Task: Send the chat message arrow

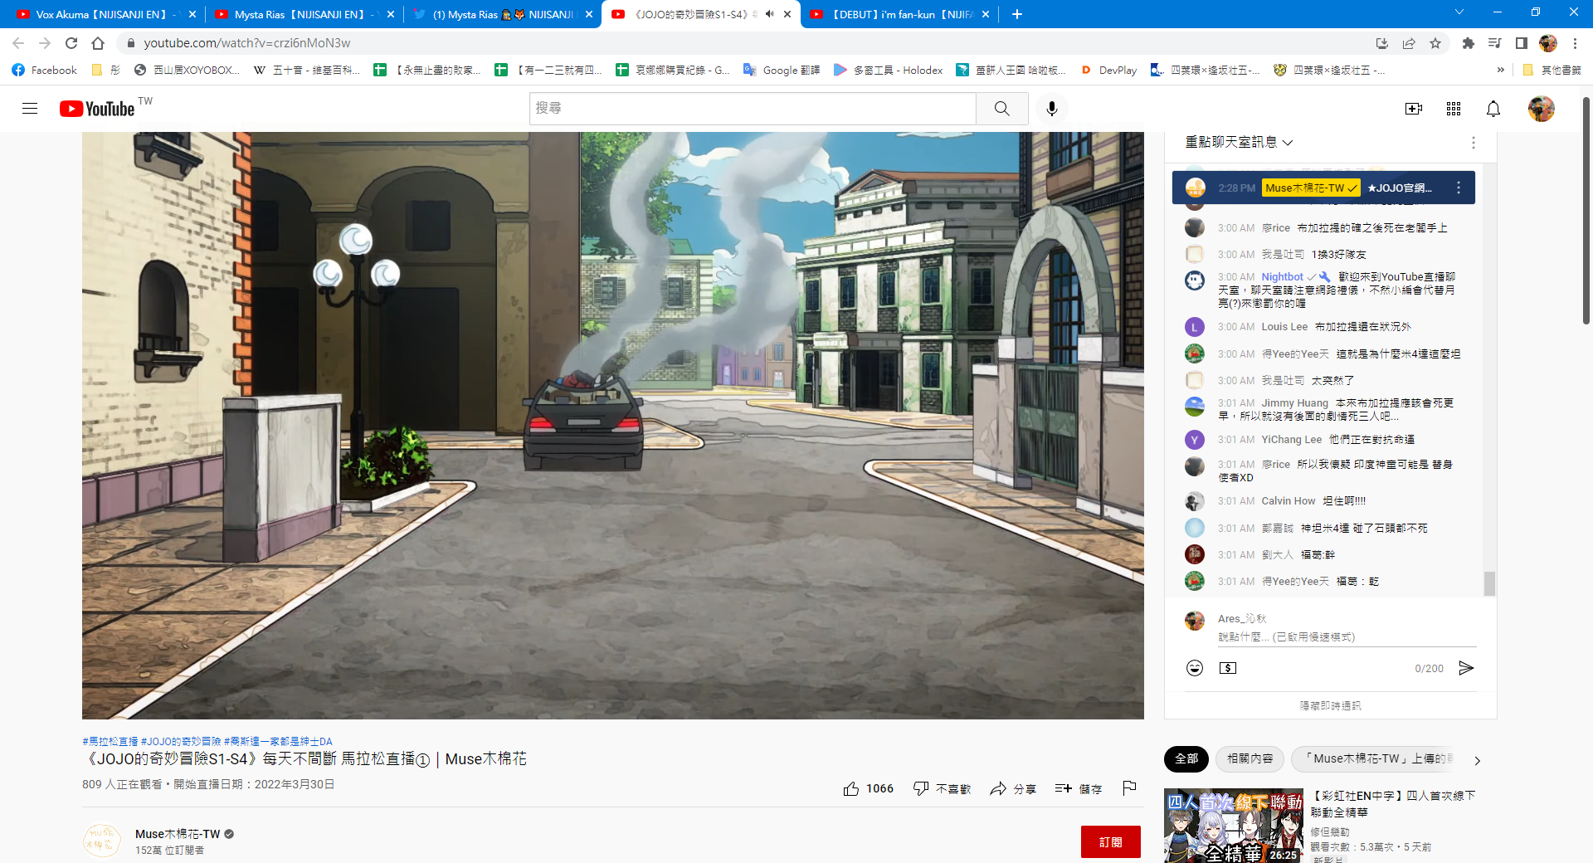Action: pyautogui.click(x=1466, y=668)
